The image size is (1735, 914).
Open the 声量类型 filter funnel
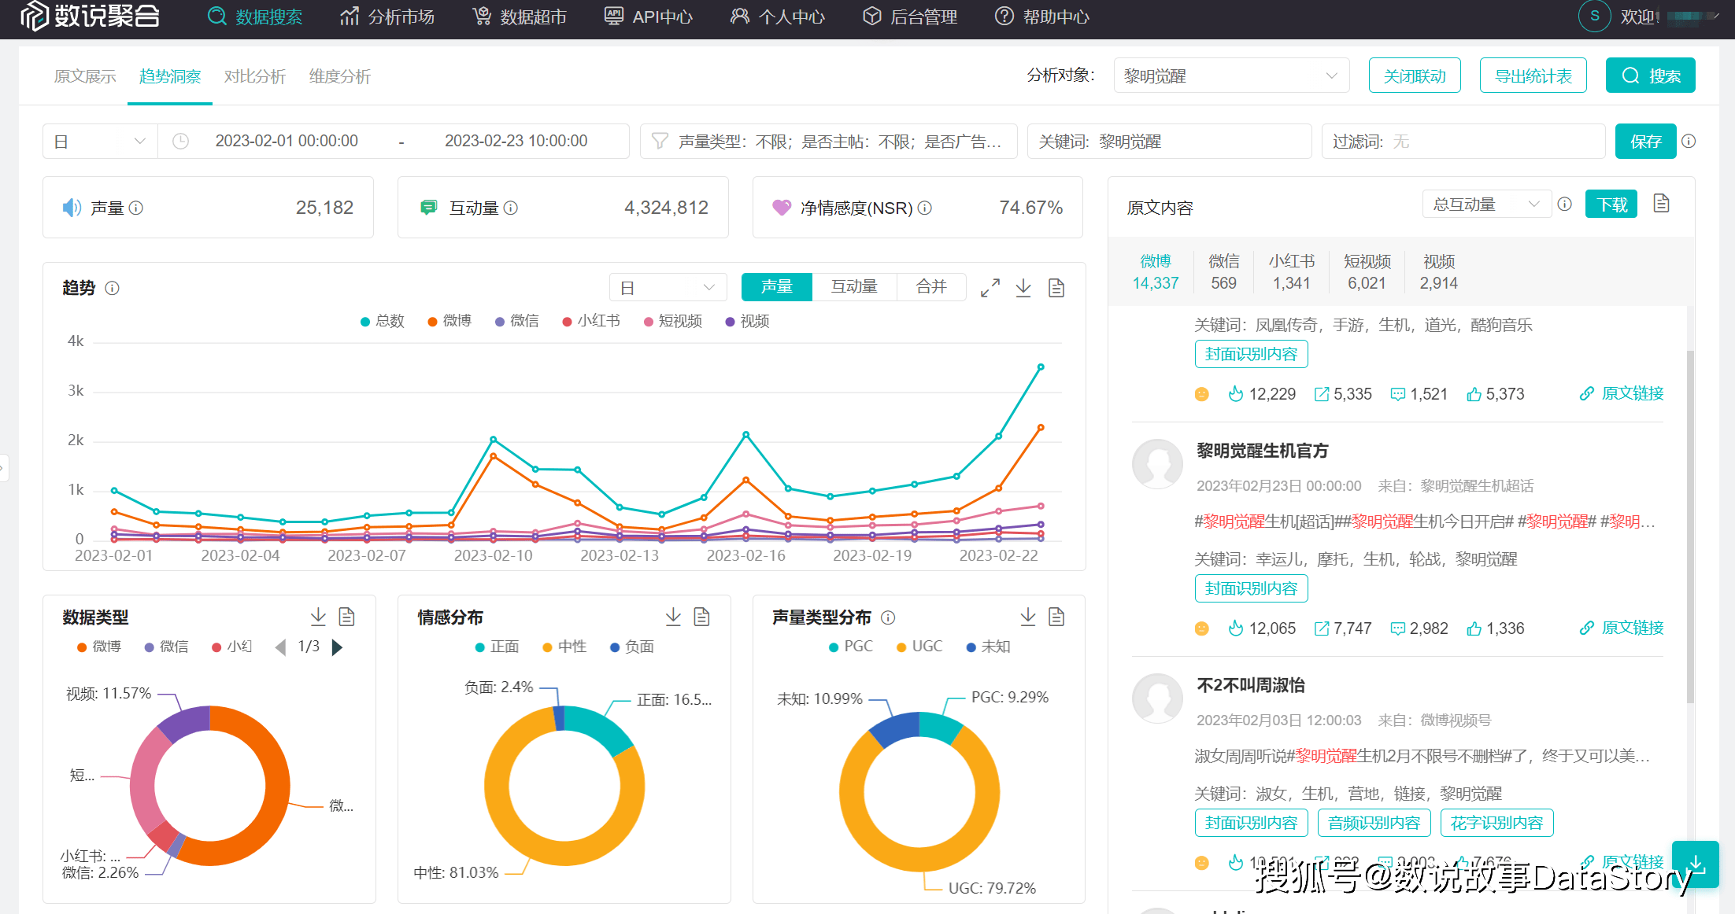[x=660, y=141]
